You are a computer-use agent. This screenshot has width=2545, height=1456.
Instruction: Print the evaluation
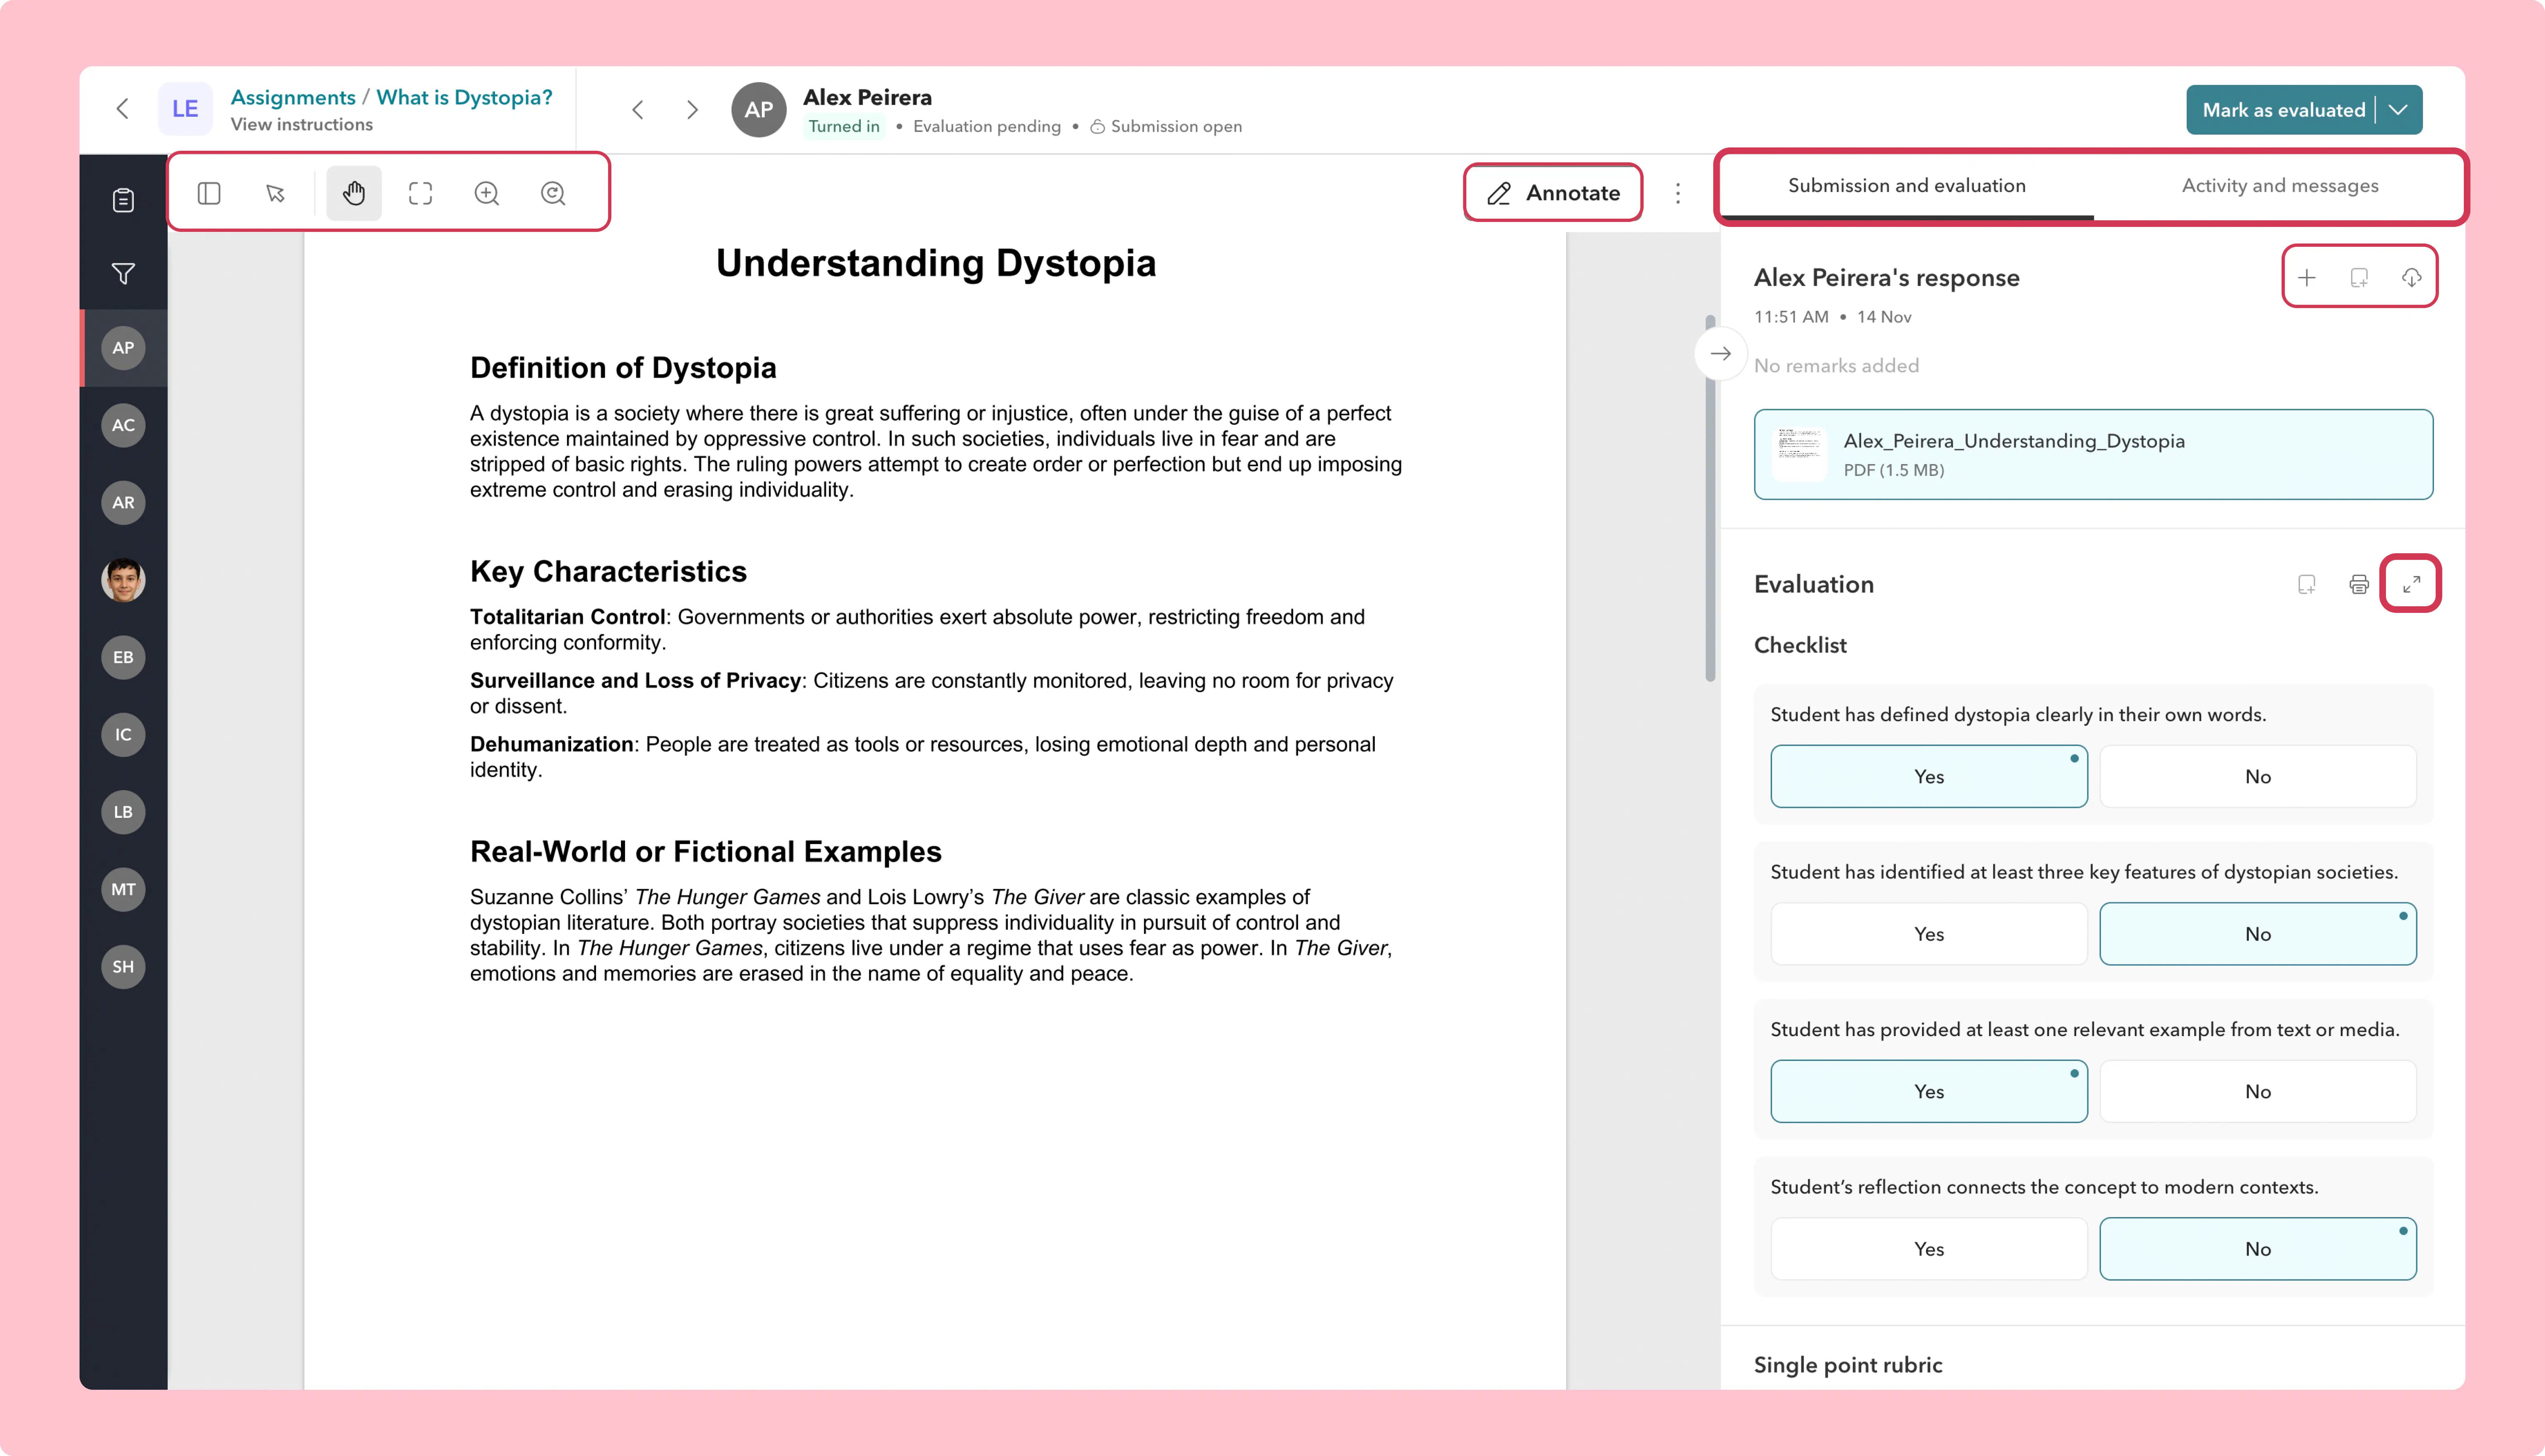[x=2359, y=584]
